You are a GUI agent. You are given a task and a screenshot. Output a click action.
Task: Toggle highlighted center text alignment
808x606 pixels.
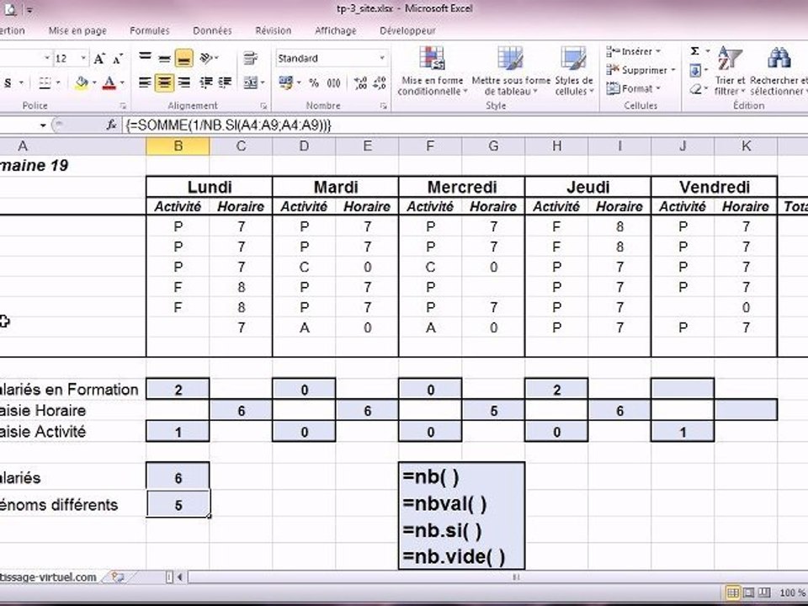coord(164,82)
